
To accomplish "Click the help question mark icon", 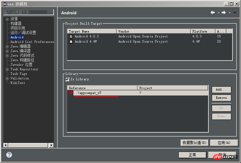I will pos(9,155).
